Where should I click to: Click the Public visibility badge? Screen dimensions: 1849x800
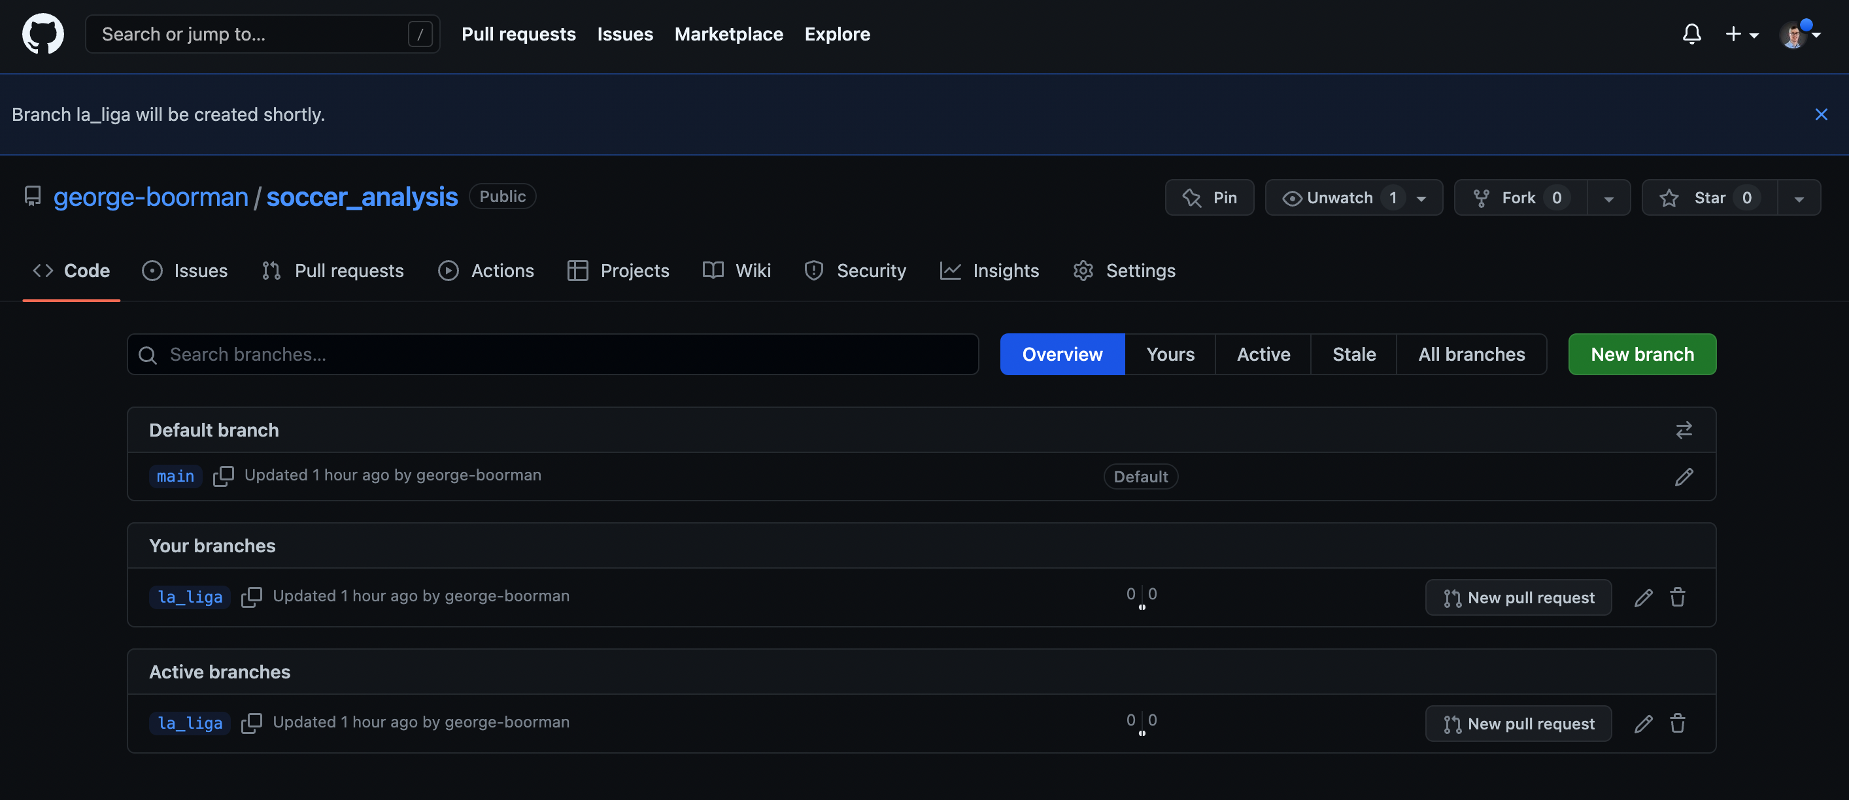click(x=502, y=197)
